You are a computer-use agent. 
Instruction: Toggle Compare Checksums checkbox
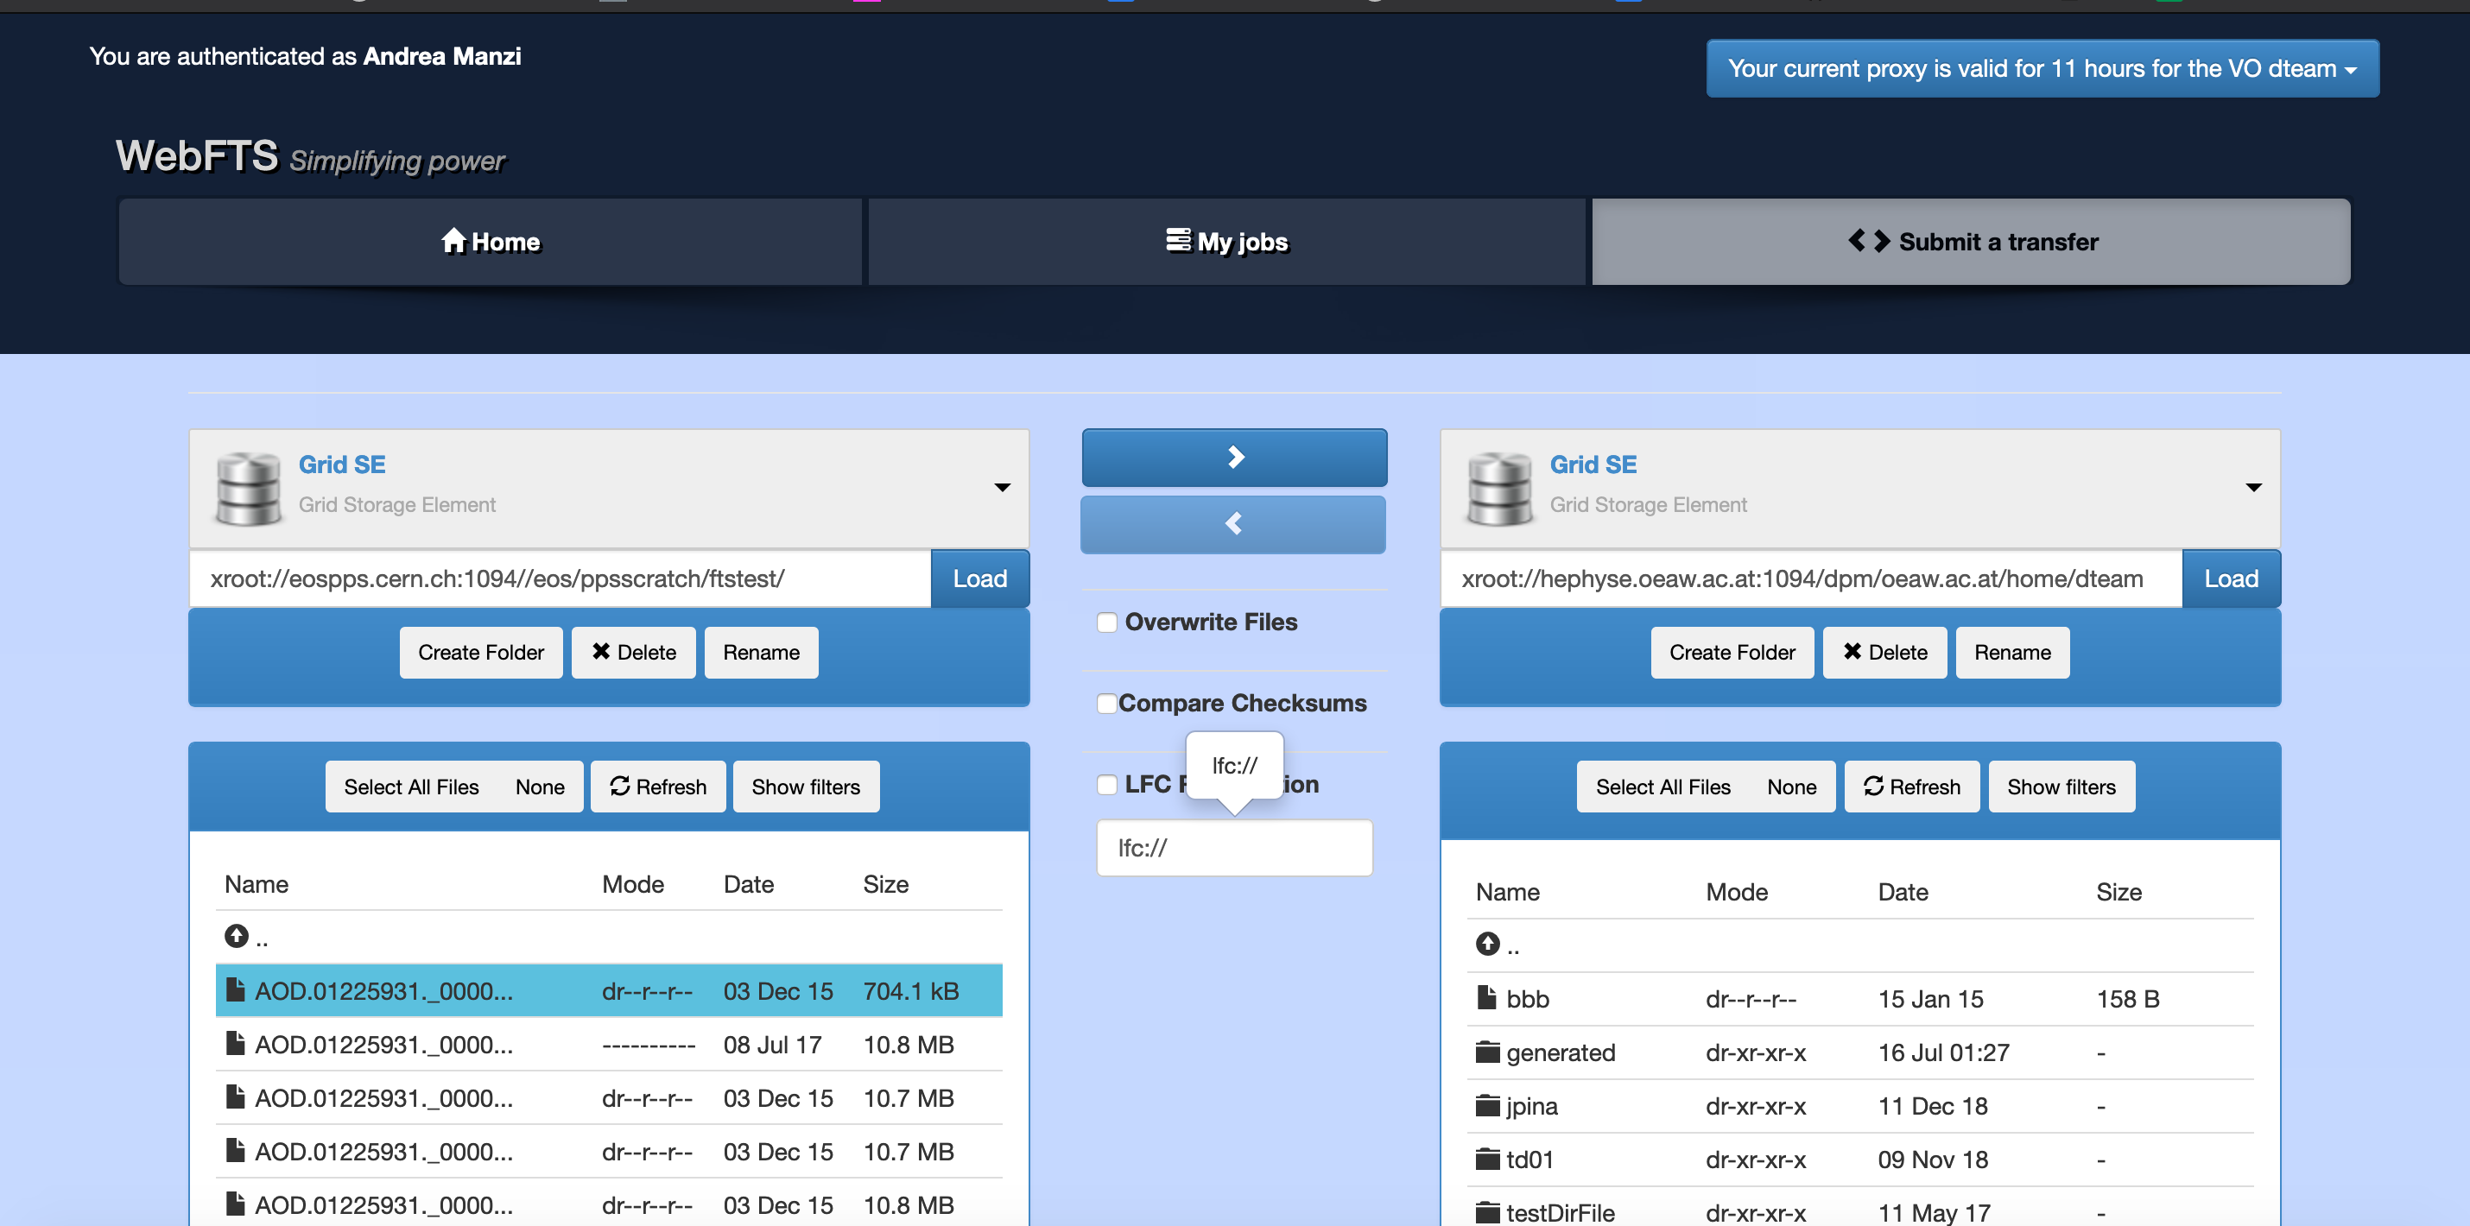click(1106, 703)
